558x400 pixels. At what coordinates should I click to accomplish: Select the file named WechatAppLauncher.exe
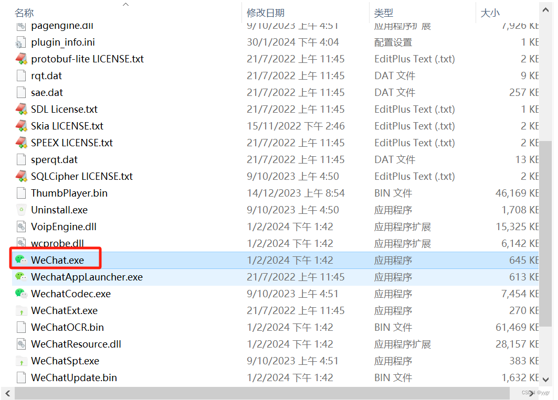pyautogui.click(x=87, y=277)
